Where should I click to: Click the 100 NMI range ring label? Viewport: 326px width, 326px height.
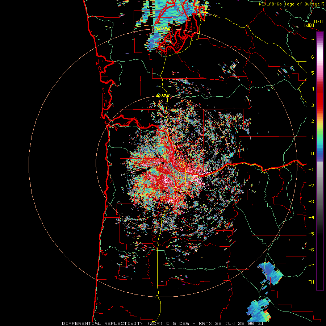point(163,29)
